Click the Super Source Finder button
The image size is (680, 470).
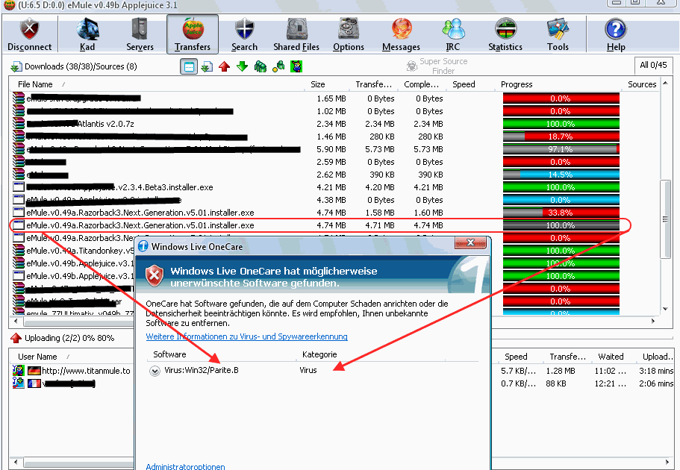[437, 66]
